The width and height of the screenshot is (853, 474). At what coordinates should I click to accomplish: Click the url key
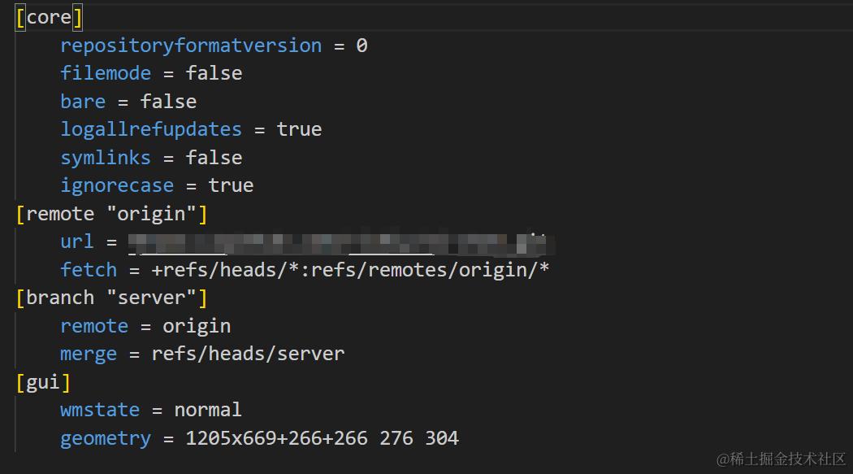click(76, 241)
